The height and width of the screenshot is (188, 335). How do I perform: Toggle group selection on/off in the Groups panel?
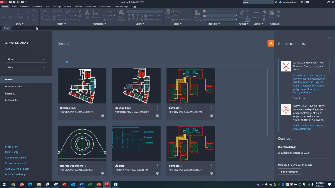tap(247, 20)
